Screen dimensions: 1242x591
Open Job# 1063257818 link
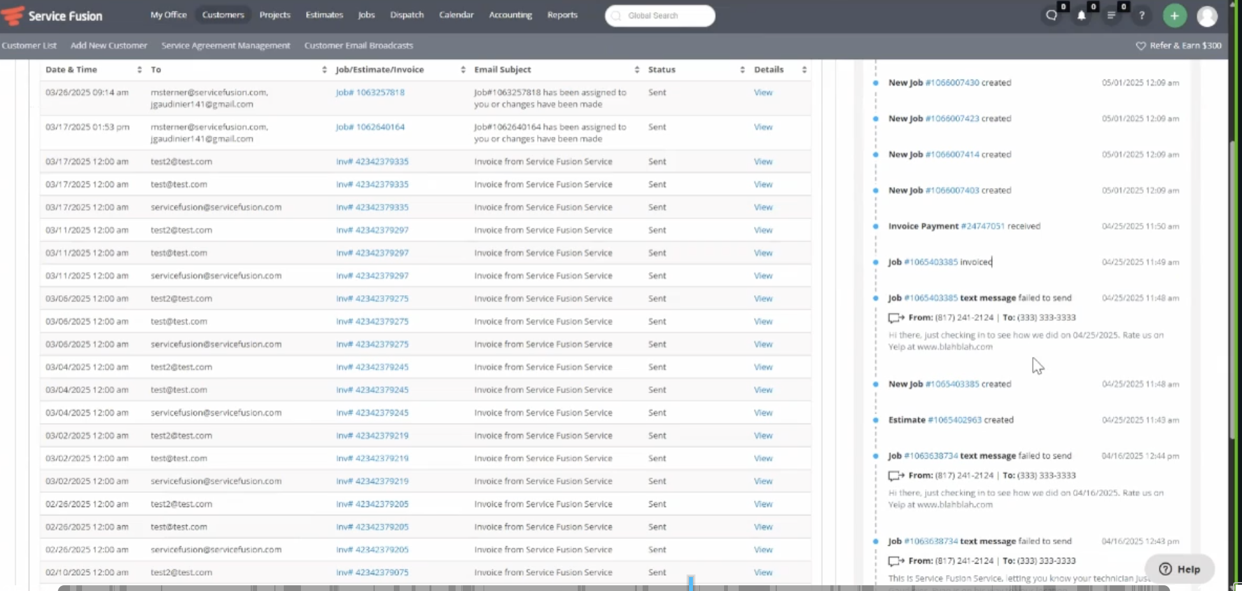click(370, 93)
